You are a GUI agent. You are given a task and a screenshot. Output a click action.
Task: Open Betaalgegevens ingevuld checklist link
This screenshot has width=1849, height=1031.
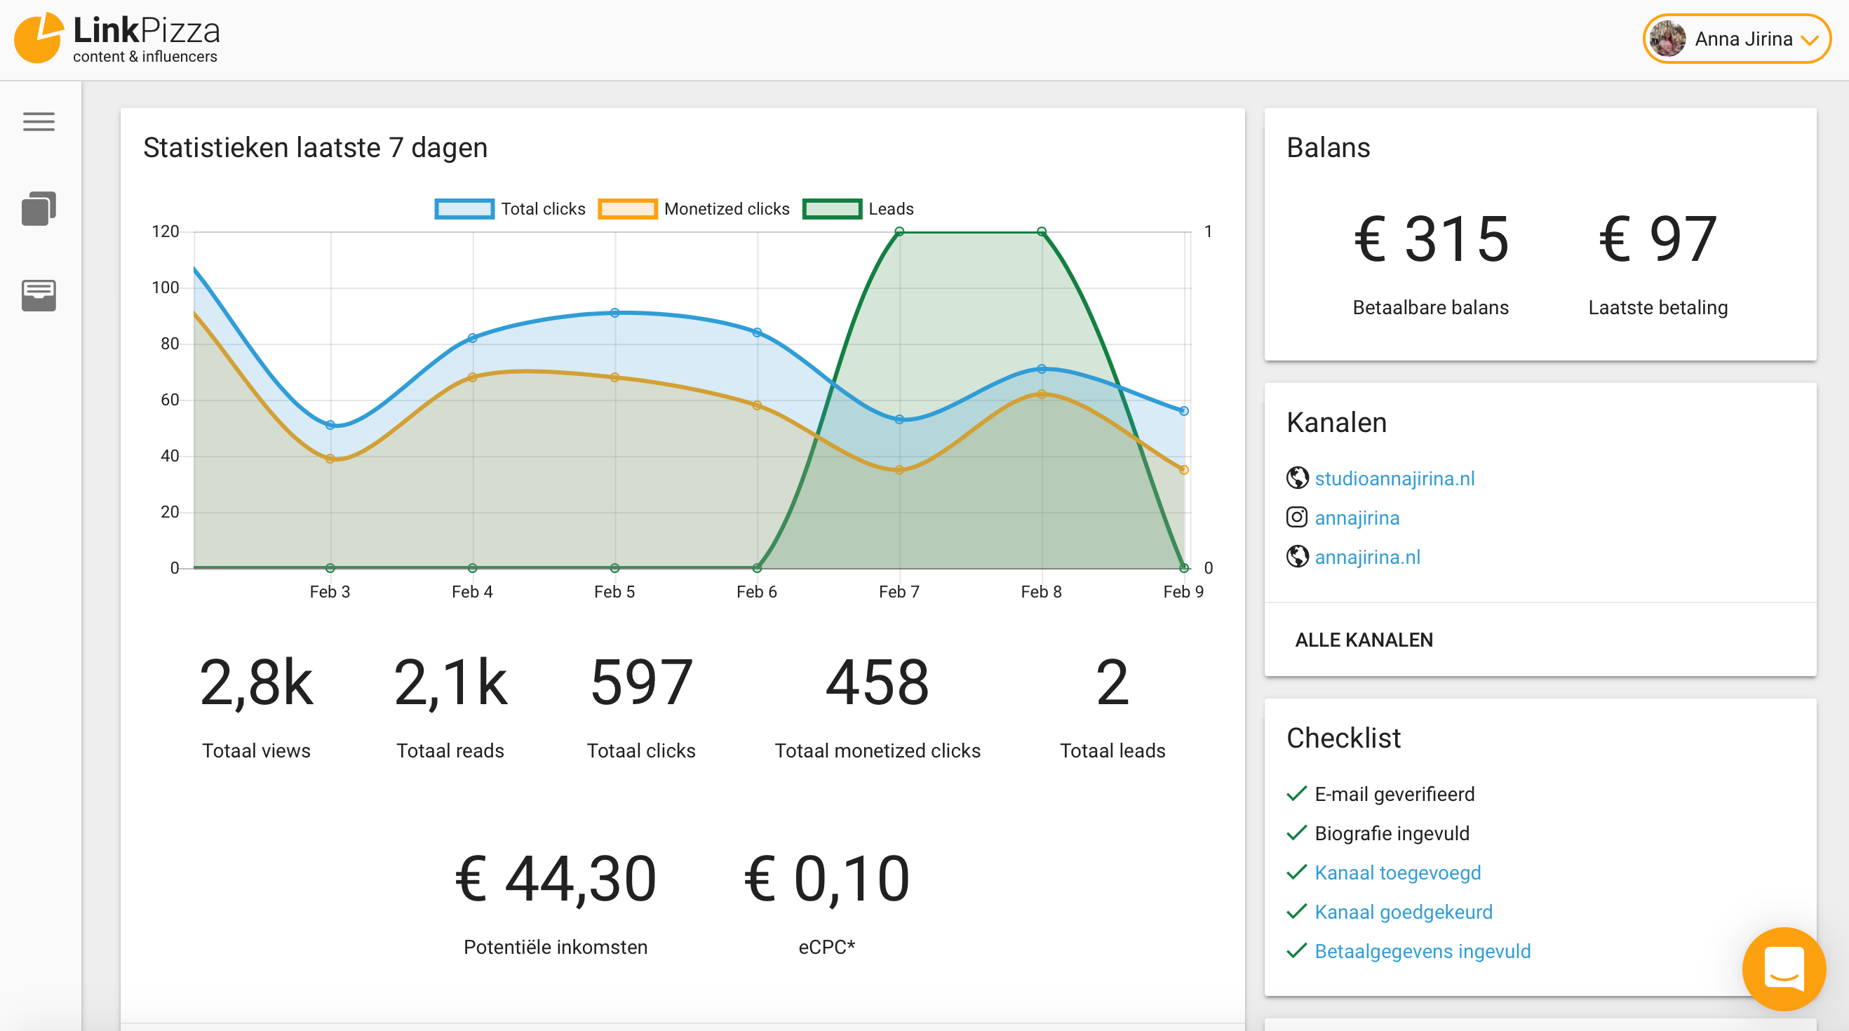click(1422, 951)
